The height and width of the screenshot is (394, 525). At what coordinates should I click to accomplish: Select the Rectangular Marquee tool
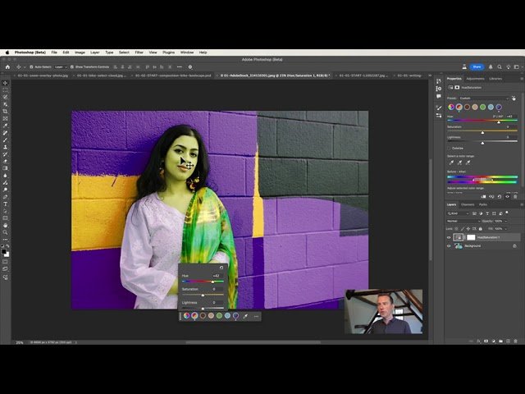coord(5,89)
